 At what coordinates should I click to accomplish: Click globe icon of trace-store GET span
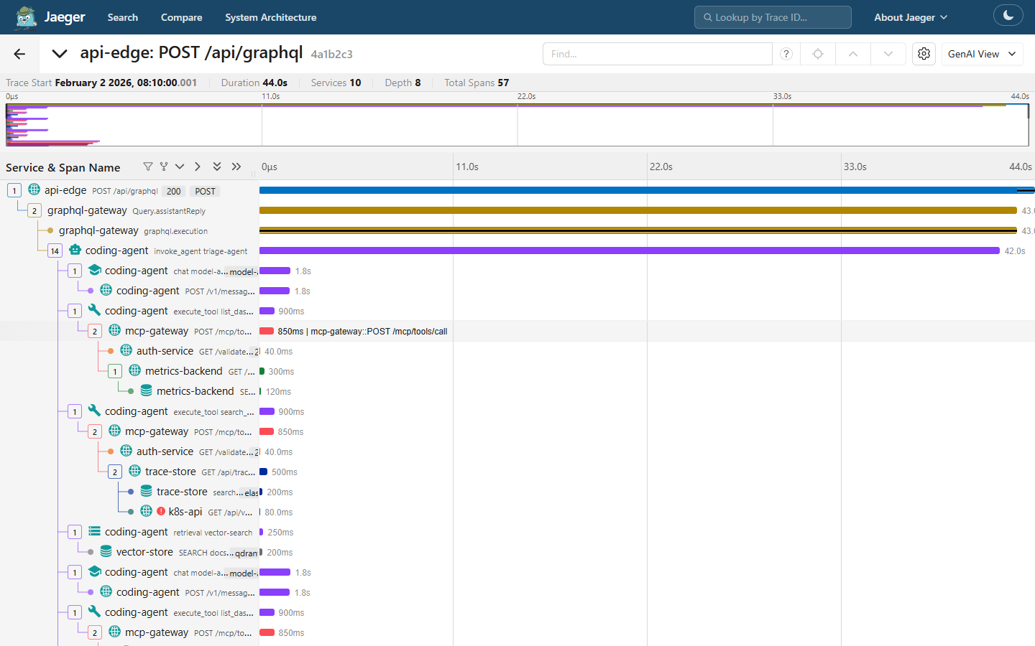pyautogui.click(x=134, y=471)
